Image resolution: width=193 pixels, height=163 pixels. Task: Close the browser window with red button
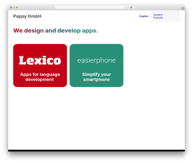point(11,7)
